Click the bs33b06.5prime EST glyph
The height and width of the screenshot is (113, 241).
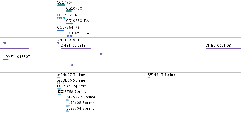pyautogui.click(x=60, y=83)
